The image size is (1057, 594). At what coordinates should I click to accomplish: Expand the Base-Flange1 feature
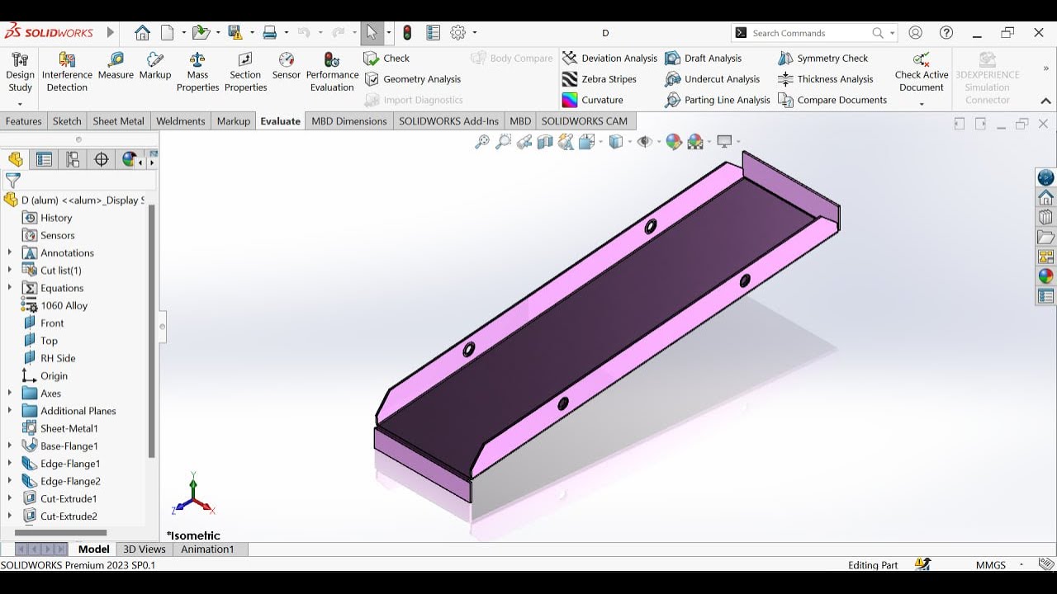click(x=10, y=446)
